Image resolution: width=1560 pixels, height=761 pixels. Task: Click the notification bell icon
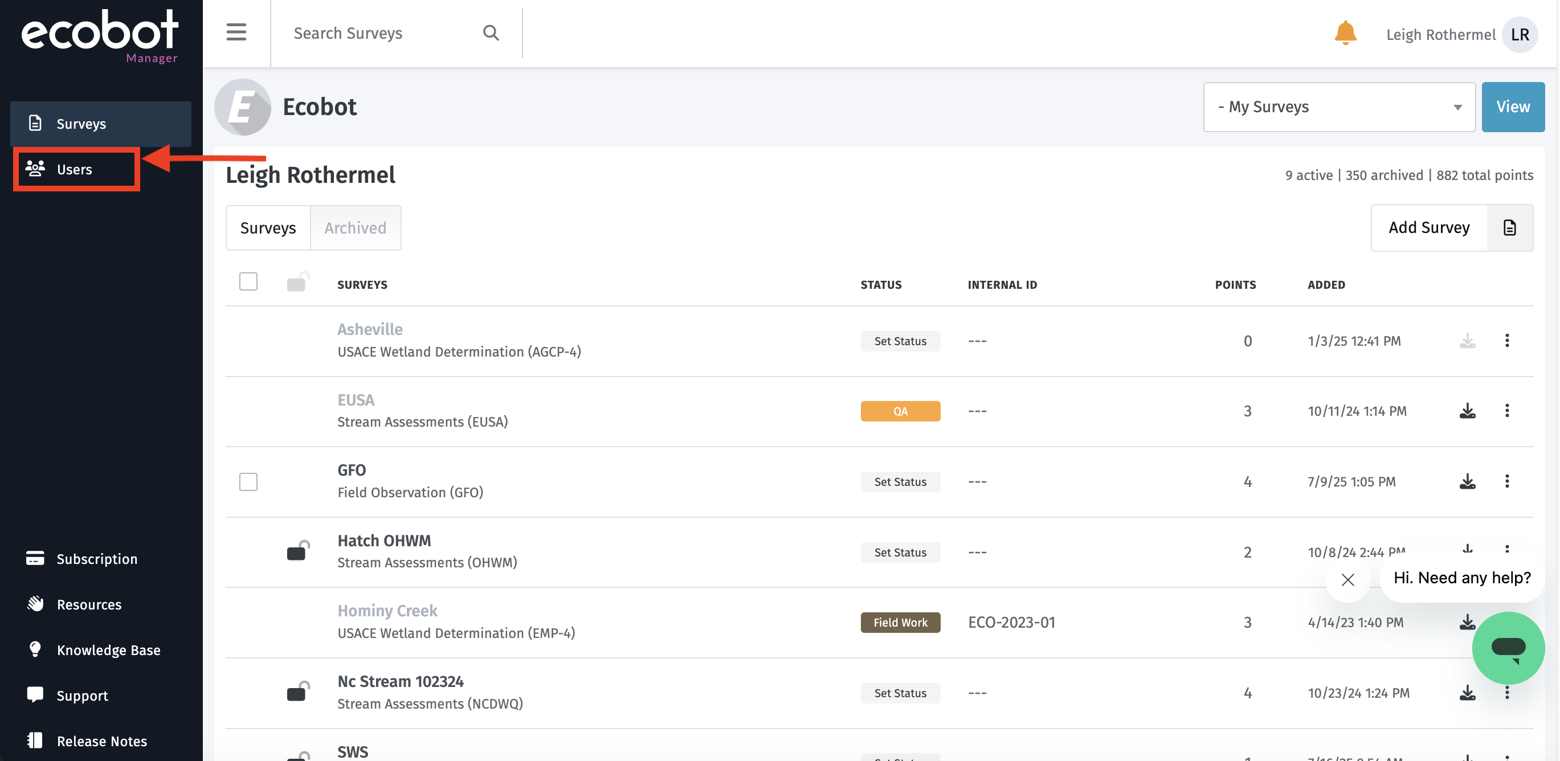tap(1345, 33)
